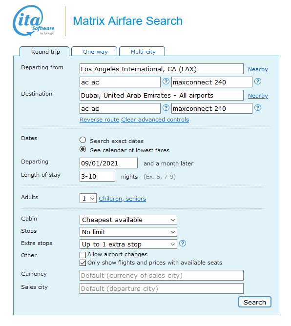Open help icon next to Extra stops
291x326 pixels.
click(x=183, y=243)
